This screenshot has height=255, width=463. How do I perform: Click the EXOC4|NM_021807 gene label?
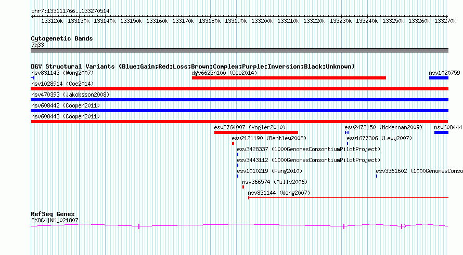click(x=55, y=220)
